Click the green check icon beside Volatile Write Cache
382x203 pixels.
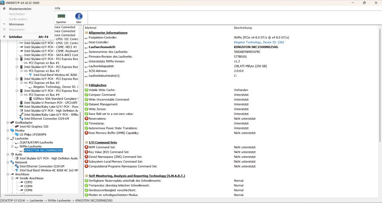pos(86,90)
